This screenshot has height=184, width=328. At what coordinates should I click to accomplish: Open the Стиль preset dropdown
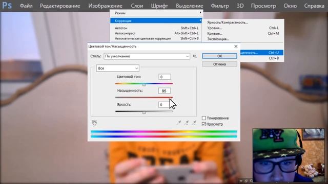point(147,56)
